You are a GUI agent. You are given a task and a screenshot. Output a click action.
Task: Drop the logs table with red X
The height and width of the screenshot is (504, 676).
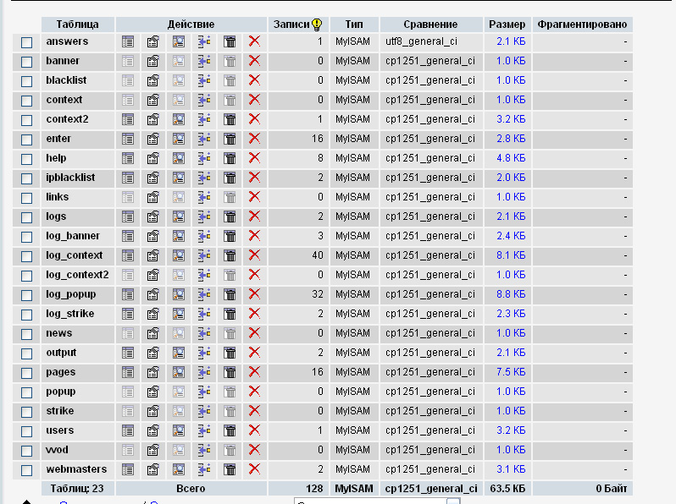pos(254,216)
